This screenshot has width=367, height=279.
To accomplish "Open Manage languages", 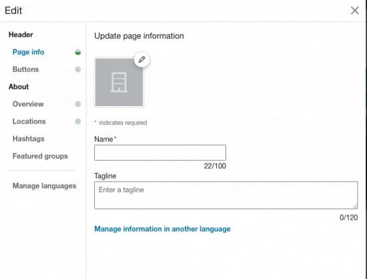I will [45, 186].
